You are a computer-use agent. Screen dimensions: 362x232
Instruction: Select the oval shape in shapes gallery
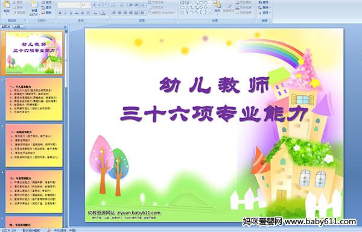tap(206, 2)
